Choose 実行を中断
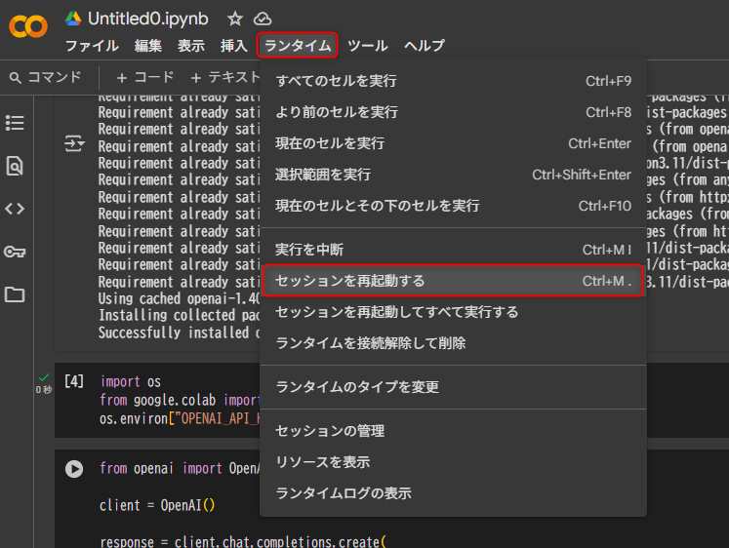 tap(453, 250)
